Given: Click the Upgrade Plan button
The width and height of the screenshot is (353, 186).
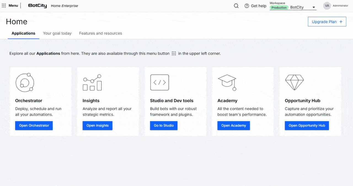Looking at the screenshot, I should (x=327, y=22).
